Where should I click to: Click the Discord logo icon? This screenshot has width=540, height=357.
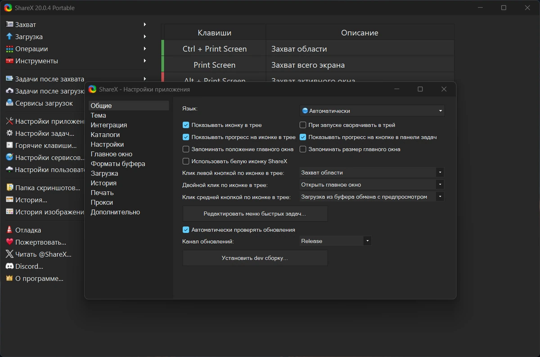tap(9, 266)
